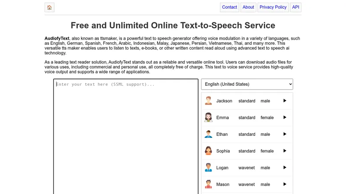This screenshot has width=346, height=194.
Task: Select the Sophia voice name
Action: [223, 151]
